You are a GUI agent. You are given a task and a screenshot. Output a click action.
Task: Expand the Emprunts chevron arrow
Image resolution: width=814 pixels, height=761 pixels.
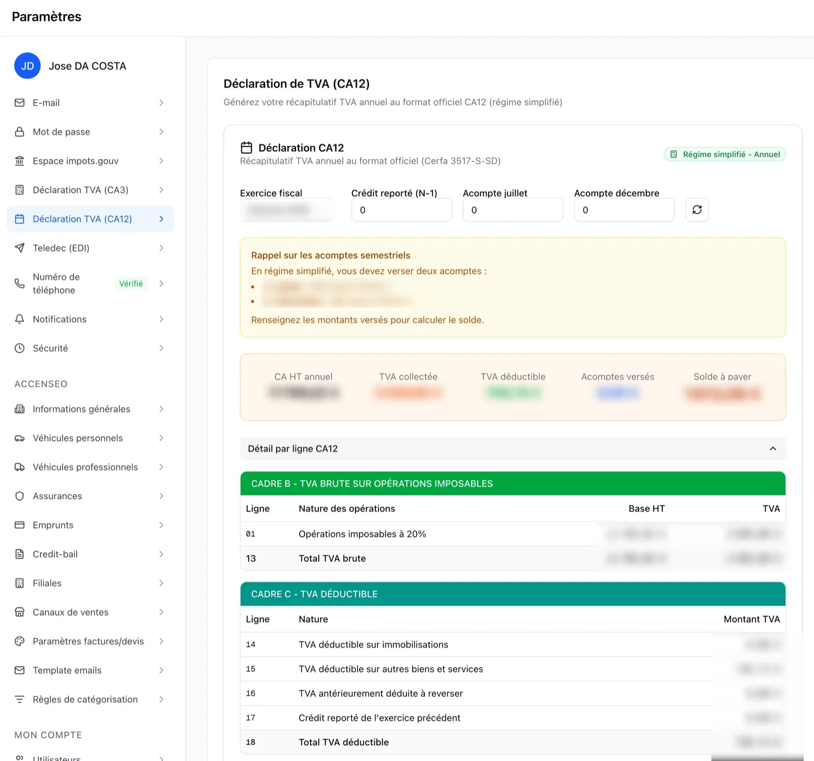pos(161,525)
